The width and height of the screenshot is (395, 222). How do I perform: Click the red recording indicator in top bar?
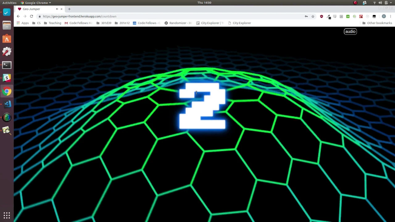click(355, 3)
